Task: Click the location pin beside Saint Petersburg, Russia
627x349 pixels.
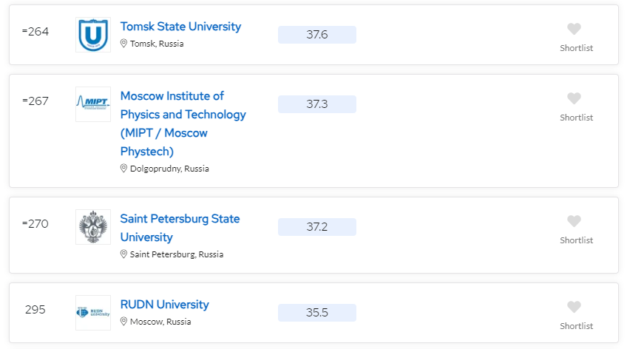Action: [124, 254]
